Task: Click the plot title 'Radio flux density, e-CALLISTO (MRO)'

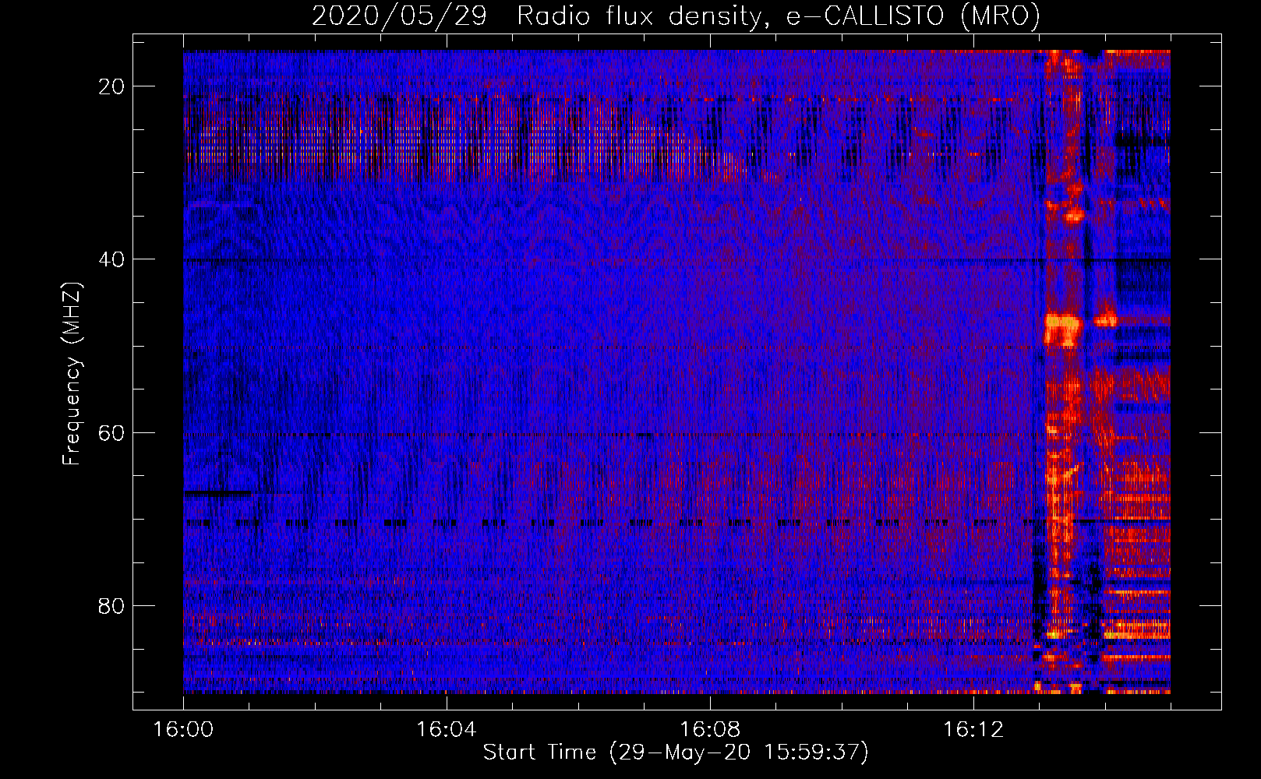Action: point(779,16)
